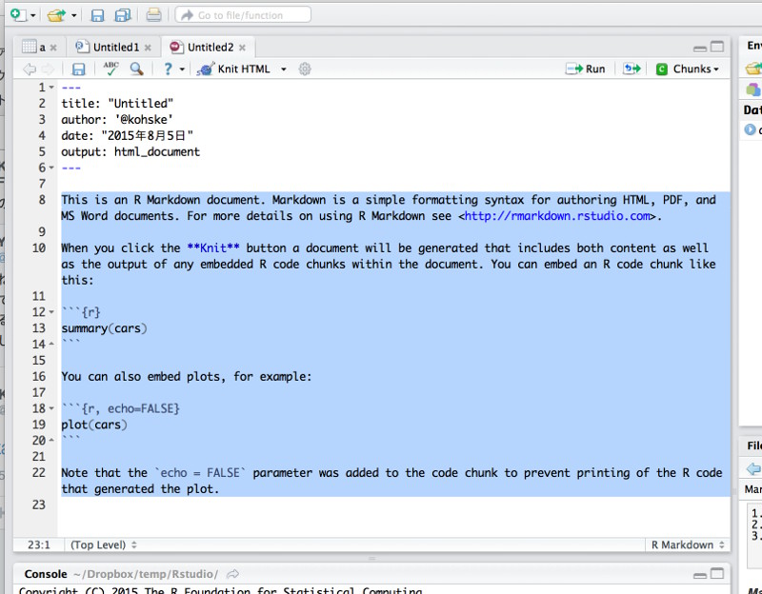Image resolution: width=762 pixels, height=594 pixels.
Task: Click the 23:1 cursor position indicator
Action: (x=39, y=544)
